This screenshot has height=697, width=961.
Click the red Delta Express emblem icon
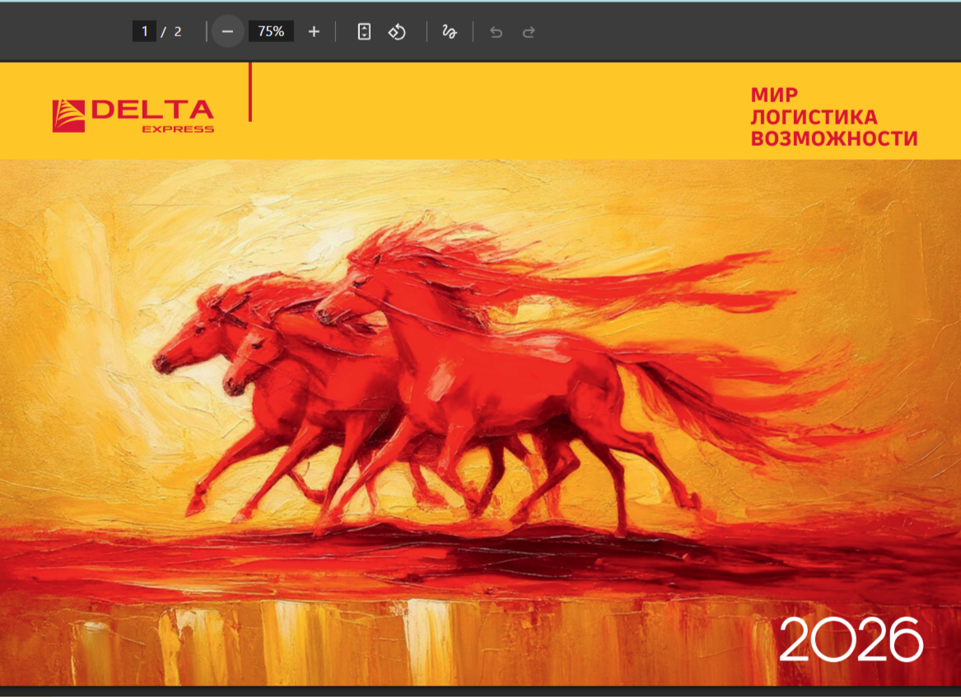pyautogui.click(x=68, y=115)
